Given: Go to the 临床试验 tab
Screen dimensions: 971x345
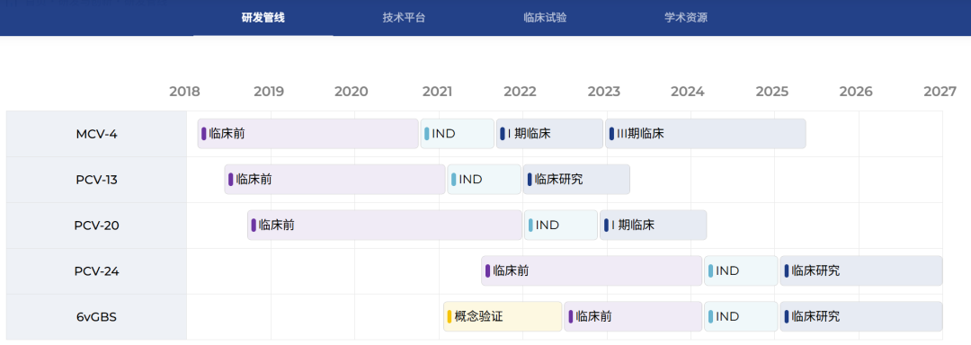Looking at the screenshot, I should point(545,18).
